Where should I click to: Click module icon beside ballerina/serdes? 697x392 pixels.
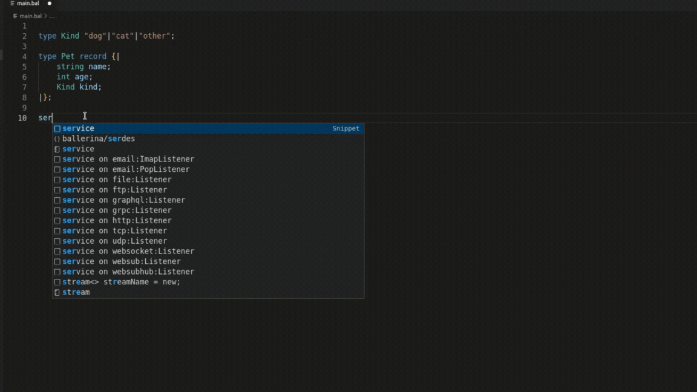[57, 139]
